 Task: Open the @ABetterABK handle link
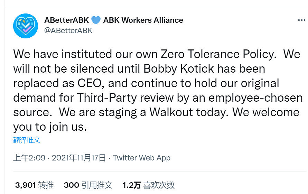[68, 30]
